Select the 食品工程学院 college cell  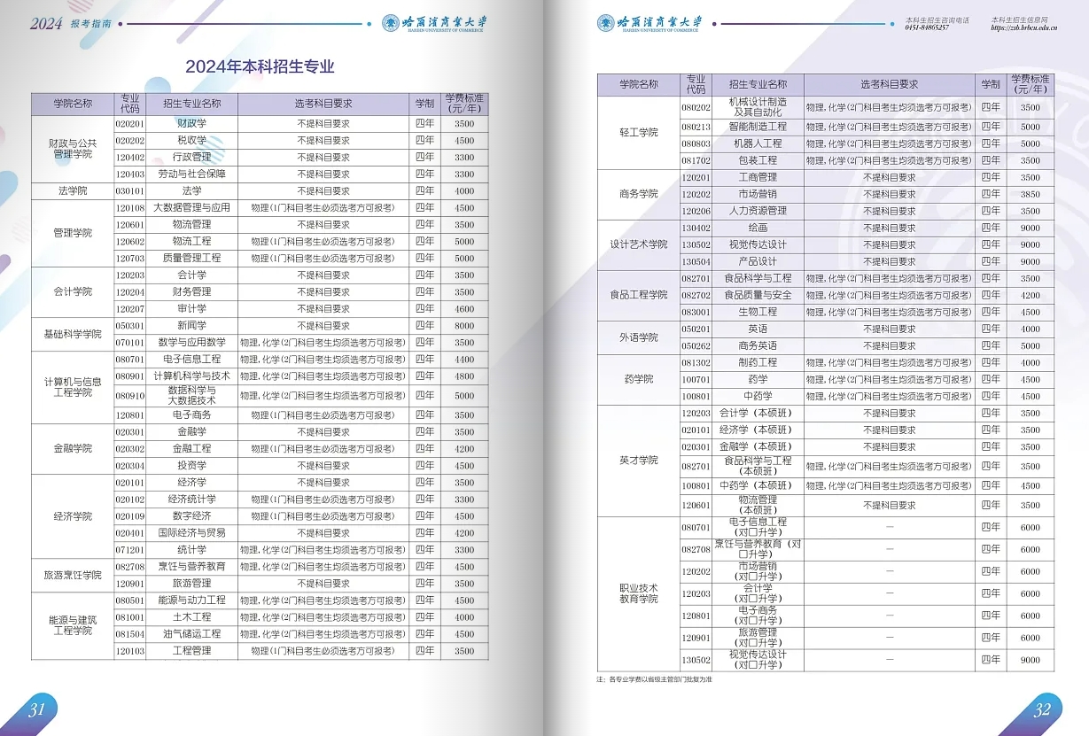pyautogui.click(x=639, y=295)
